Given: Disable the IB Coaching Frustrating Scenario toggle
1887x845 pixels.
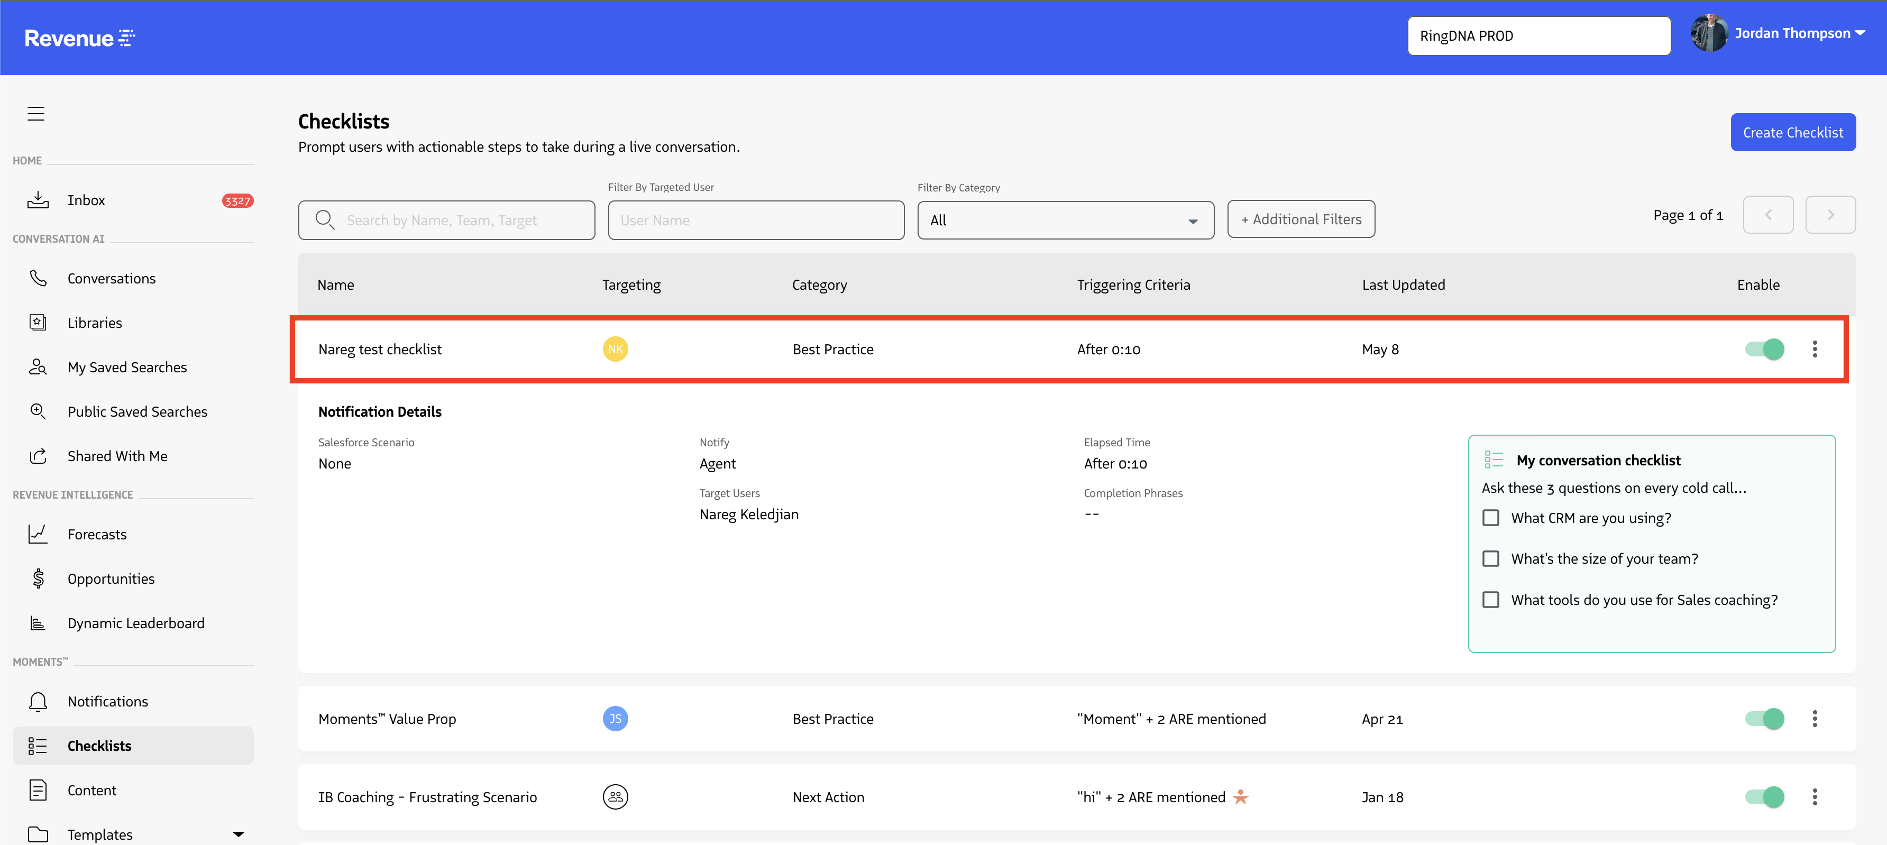Looking at the screenshot, I should pyautogui.click(x=1765, y=797).
